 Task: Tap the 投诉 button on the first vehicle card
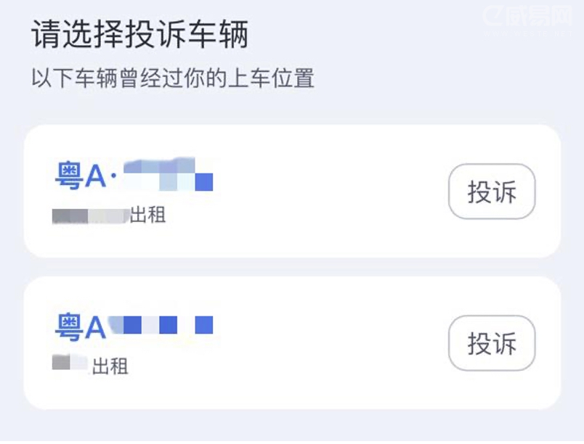pyautogui.click(x=492, y=192)
